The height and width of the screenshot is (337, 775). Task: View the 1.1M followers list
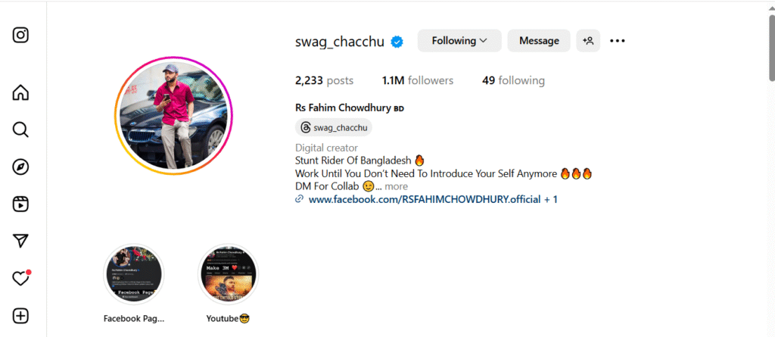click(417, 80)
